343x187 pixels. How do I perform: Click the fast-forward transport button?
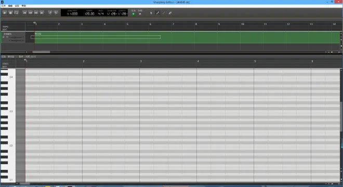coord(36,12)
